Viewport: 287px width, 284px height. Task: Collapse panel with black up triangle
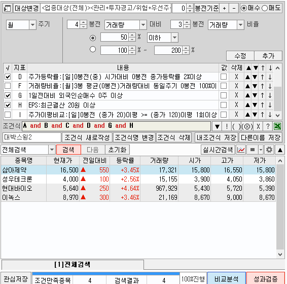point(280,150)
